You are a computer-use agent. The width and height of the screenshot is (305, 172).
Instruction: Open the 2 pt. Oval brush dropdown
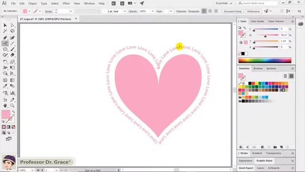[x=125, y=11]
